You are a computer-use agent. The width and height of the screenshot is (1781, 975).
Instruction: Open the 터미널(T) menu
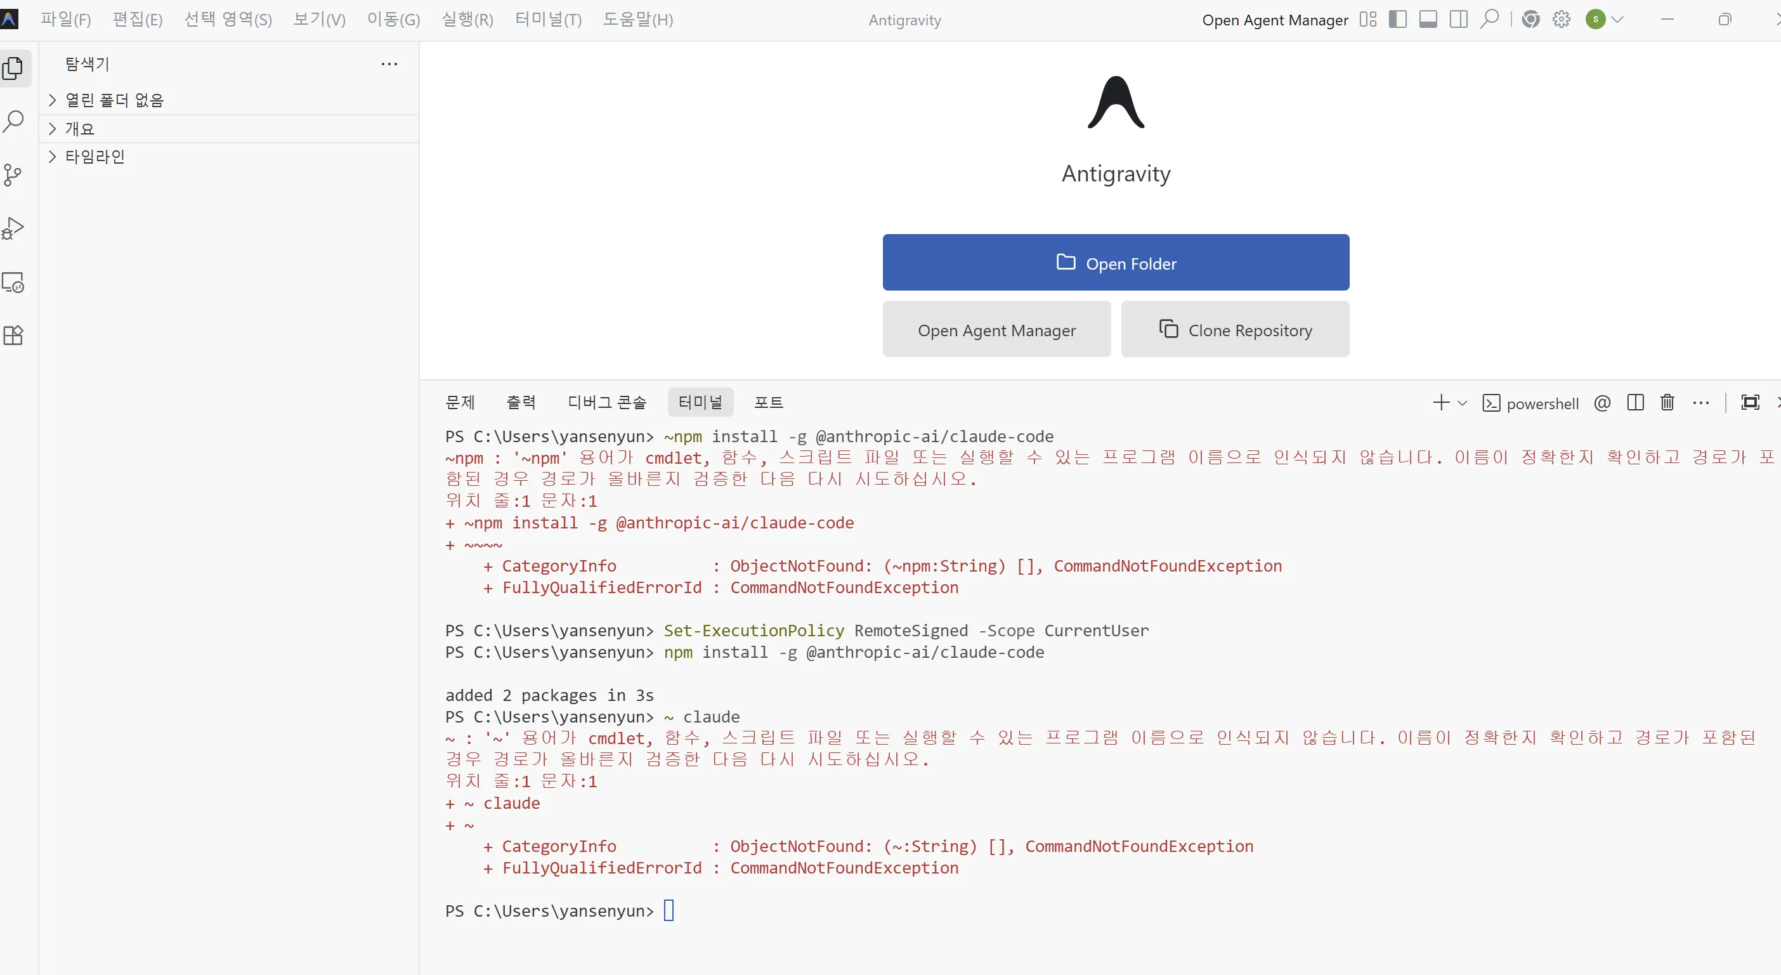[547, 18]
